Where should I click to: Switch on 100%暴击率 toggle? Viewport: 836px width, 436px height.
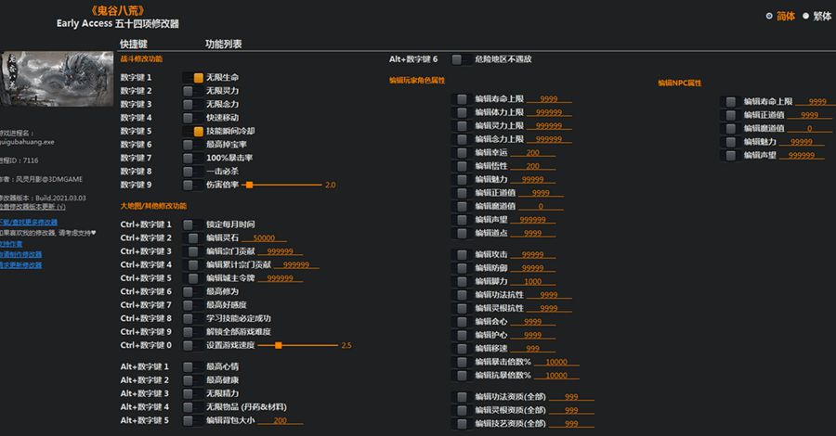189,159
